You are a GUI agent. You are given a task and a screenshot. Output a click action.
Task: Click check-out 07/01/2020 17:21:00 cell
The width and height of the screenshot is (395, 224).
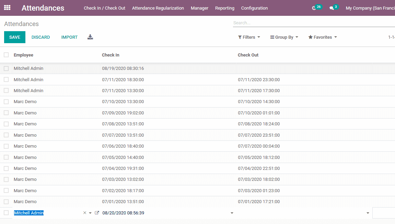pyautogui.click(x=259, y=202)
